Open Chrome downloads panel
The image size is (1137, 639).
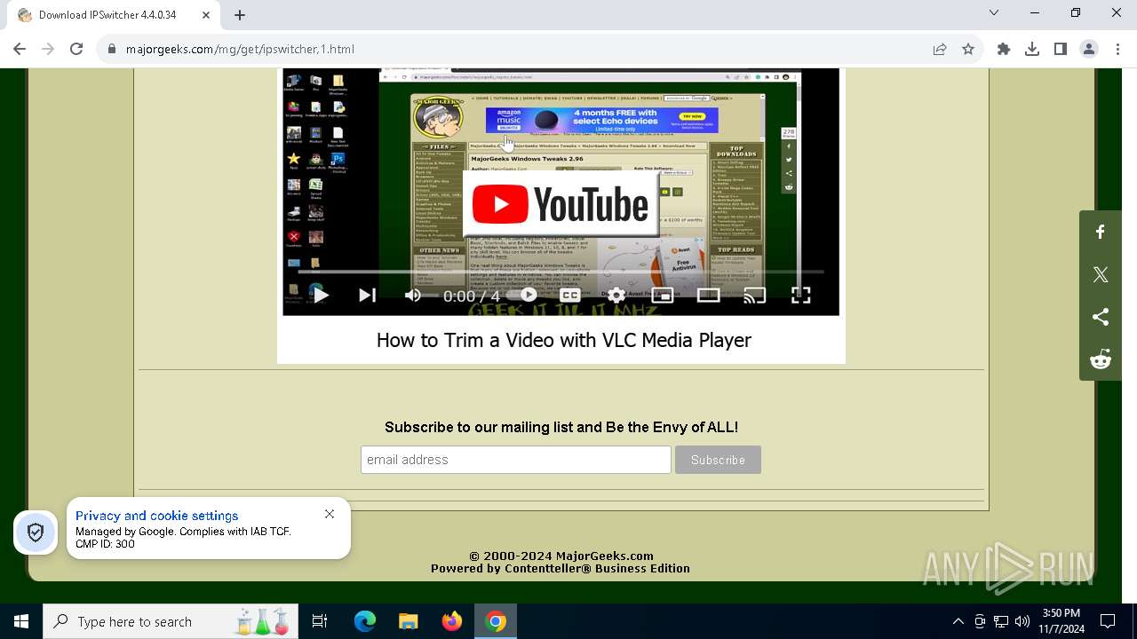1032,49
